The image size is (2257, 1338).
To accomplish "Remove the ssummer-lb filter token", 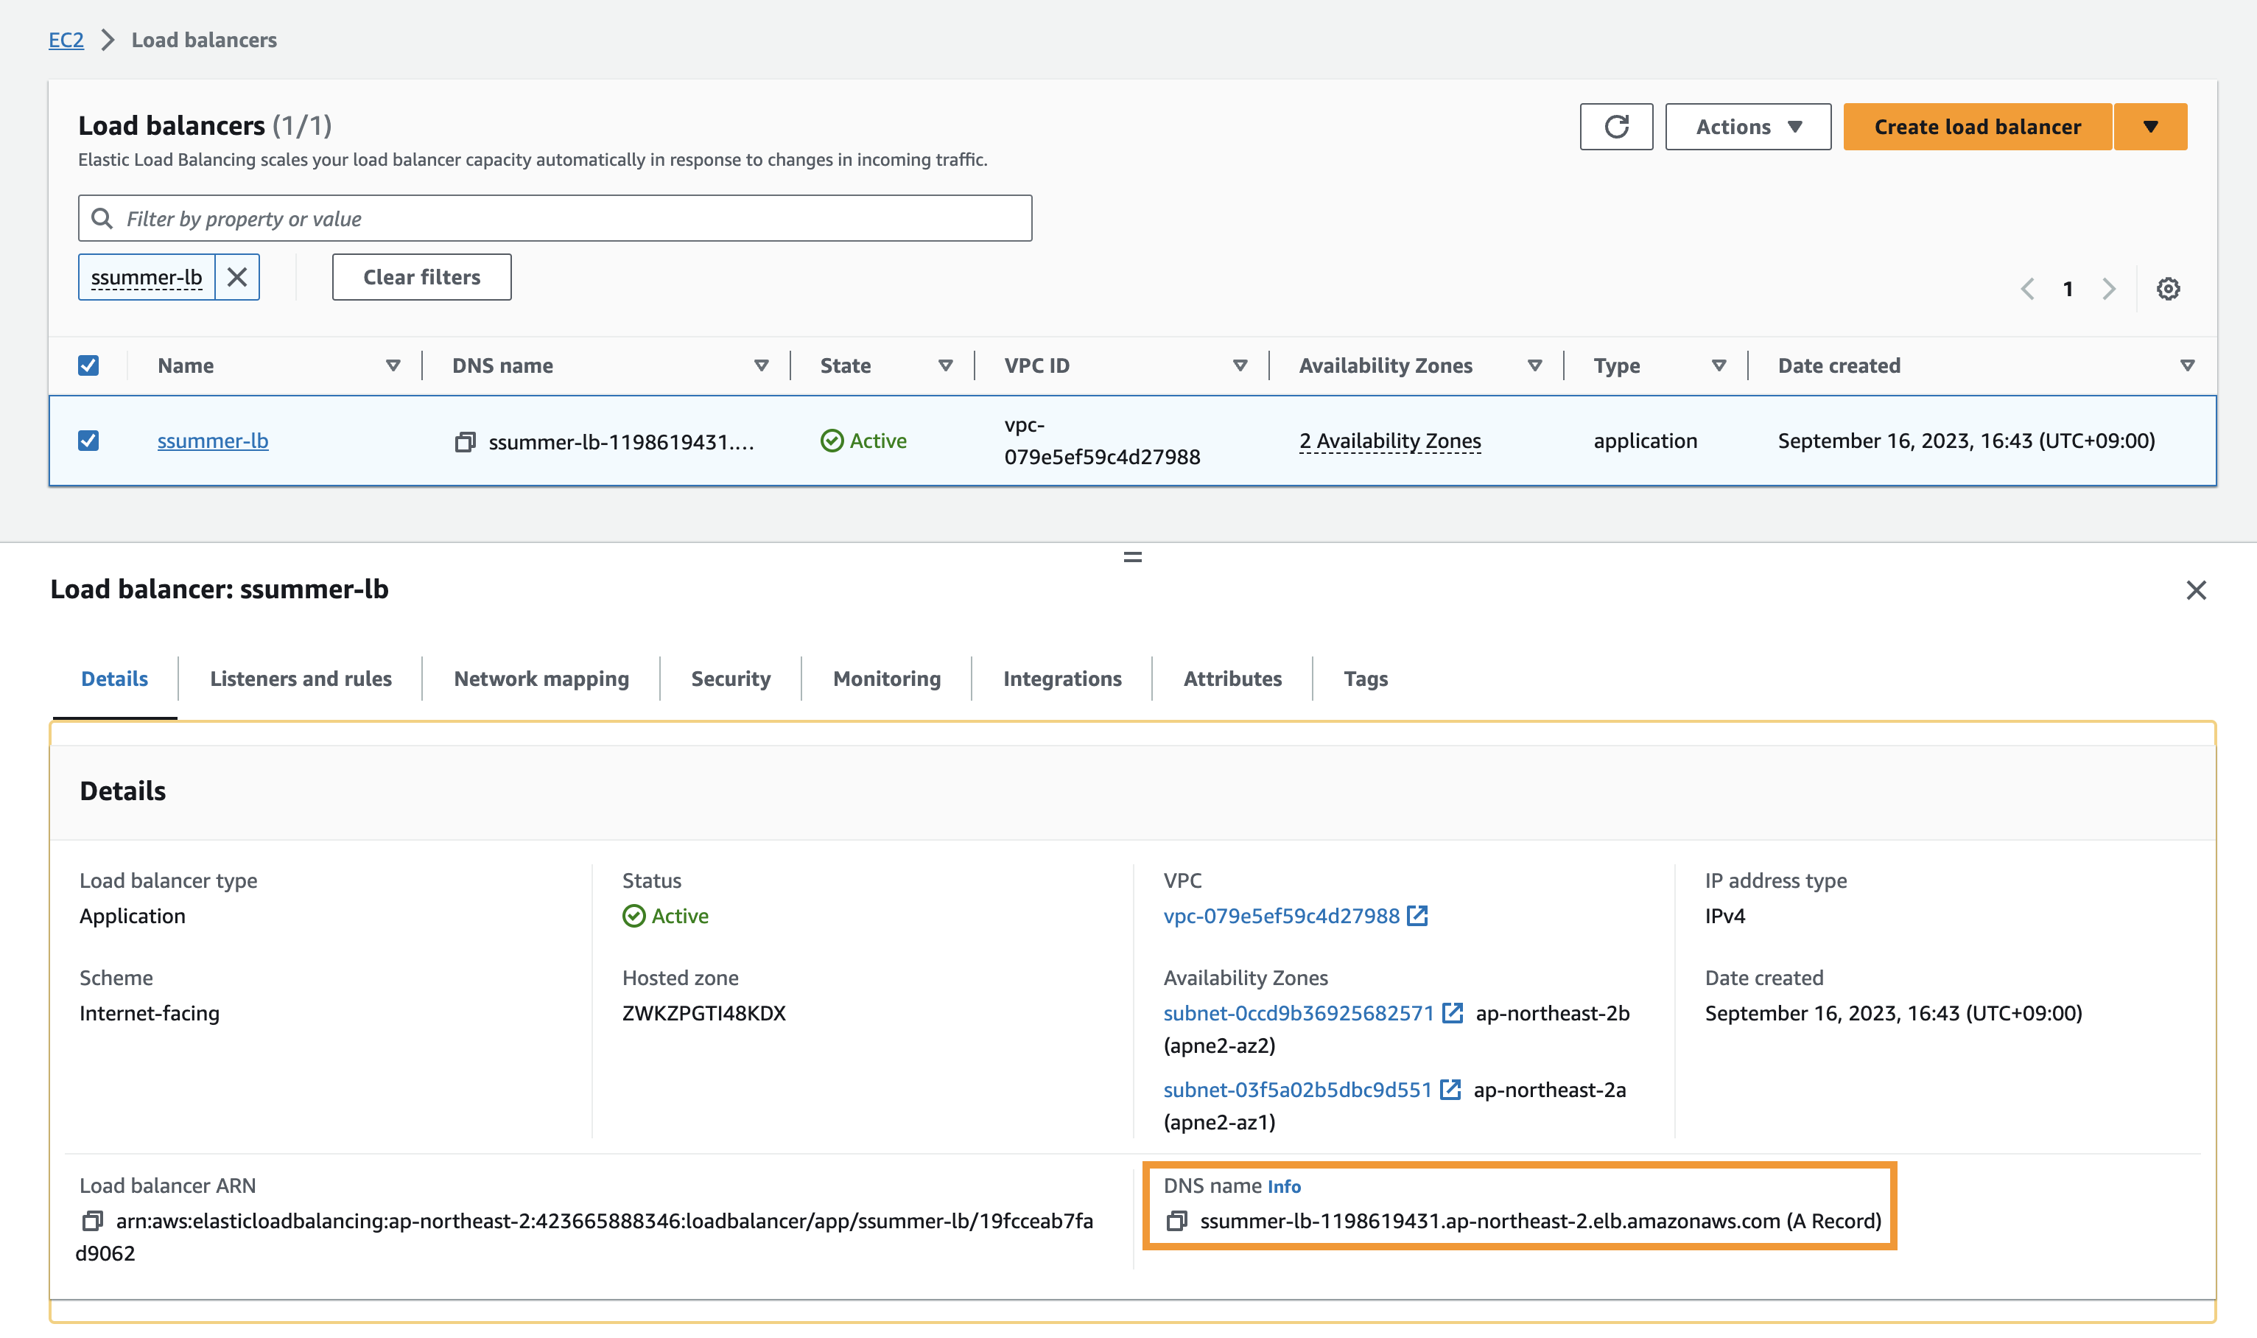I will (x=237, y=277).
